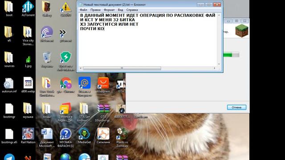Click the text line 'ХЗ ЗАПУСТИТСЯ ИЛИ НЕТ'
The width and height of the screenshot is (285, 160).
(109, 24)
